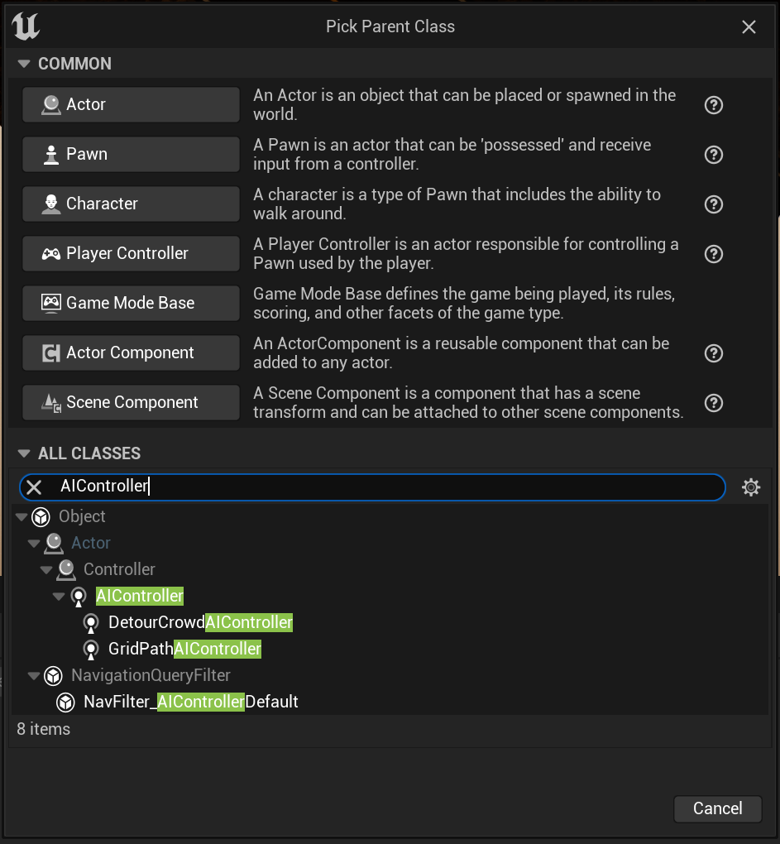The width and height of the screenshot is (780, 844).
Task: Collapse the AIController tree node
Action: (59, 596)
